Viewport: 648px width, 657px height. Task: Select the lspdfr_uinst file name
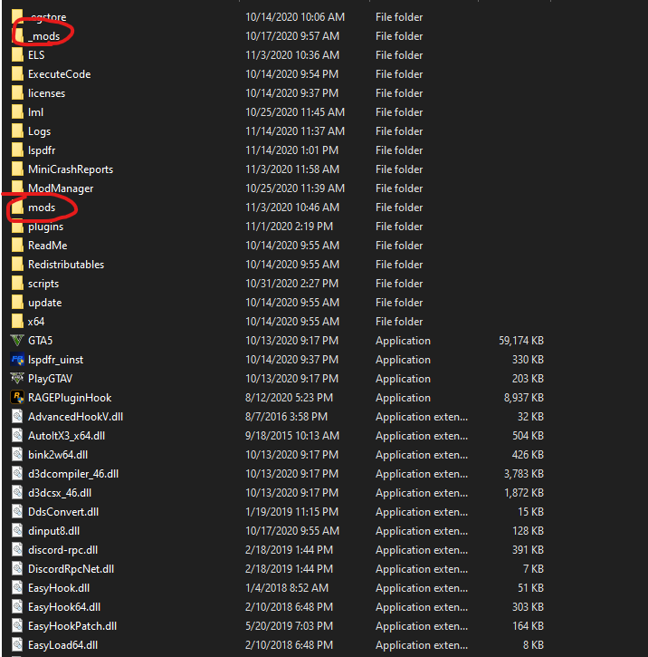pos(55,360)
